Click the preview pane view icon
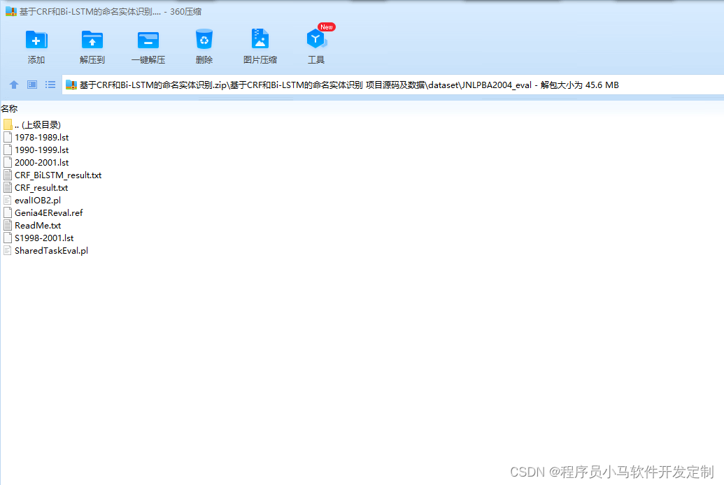 [x=31, y=85]
